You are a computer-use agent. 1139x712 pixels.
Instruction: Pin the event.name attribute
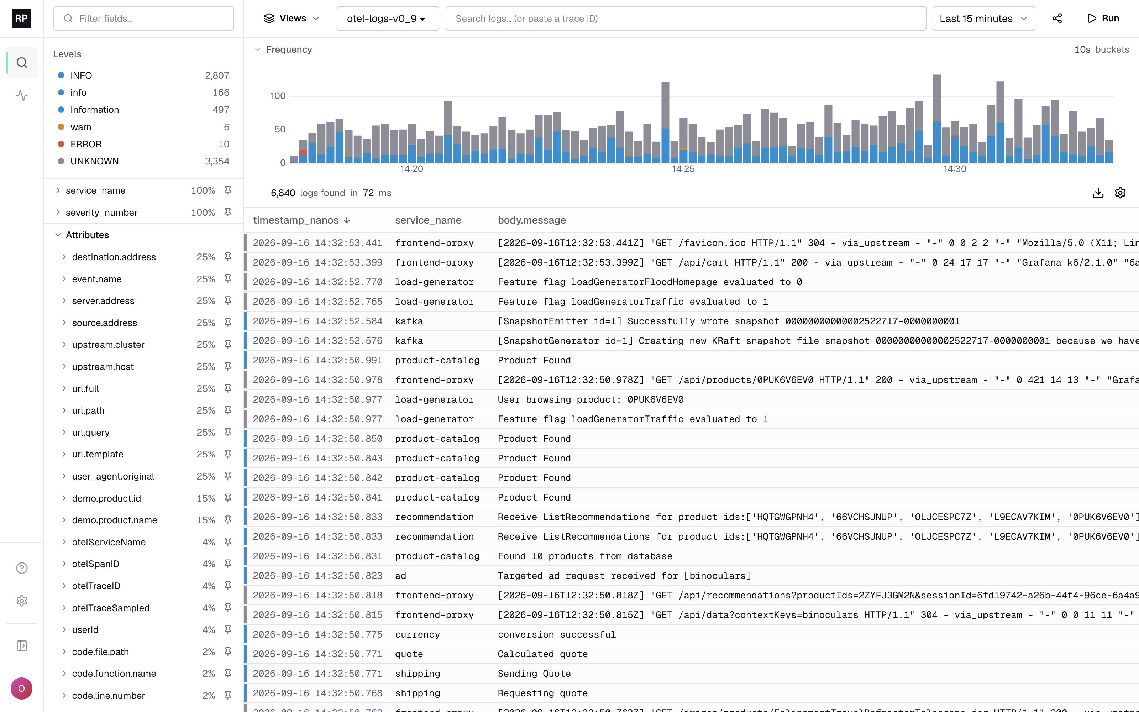click(228, 279)
